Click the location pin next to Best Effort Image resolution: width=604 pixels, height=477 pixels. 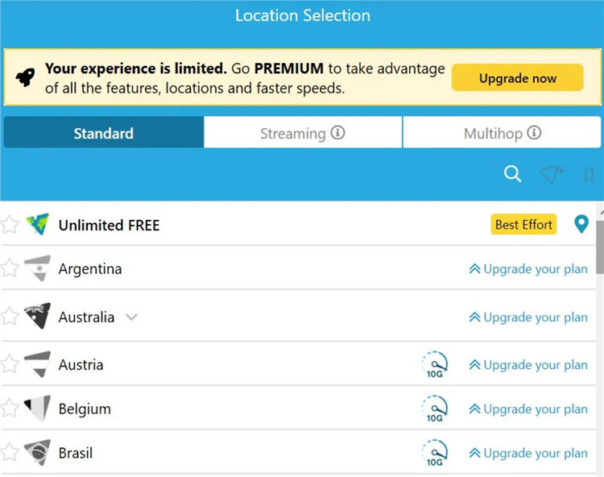(x=581, y=224)
